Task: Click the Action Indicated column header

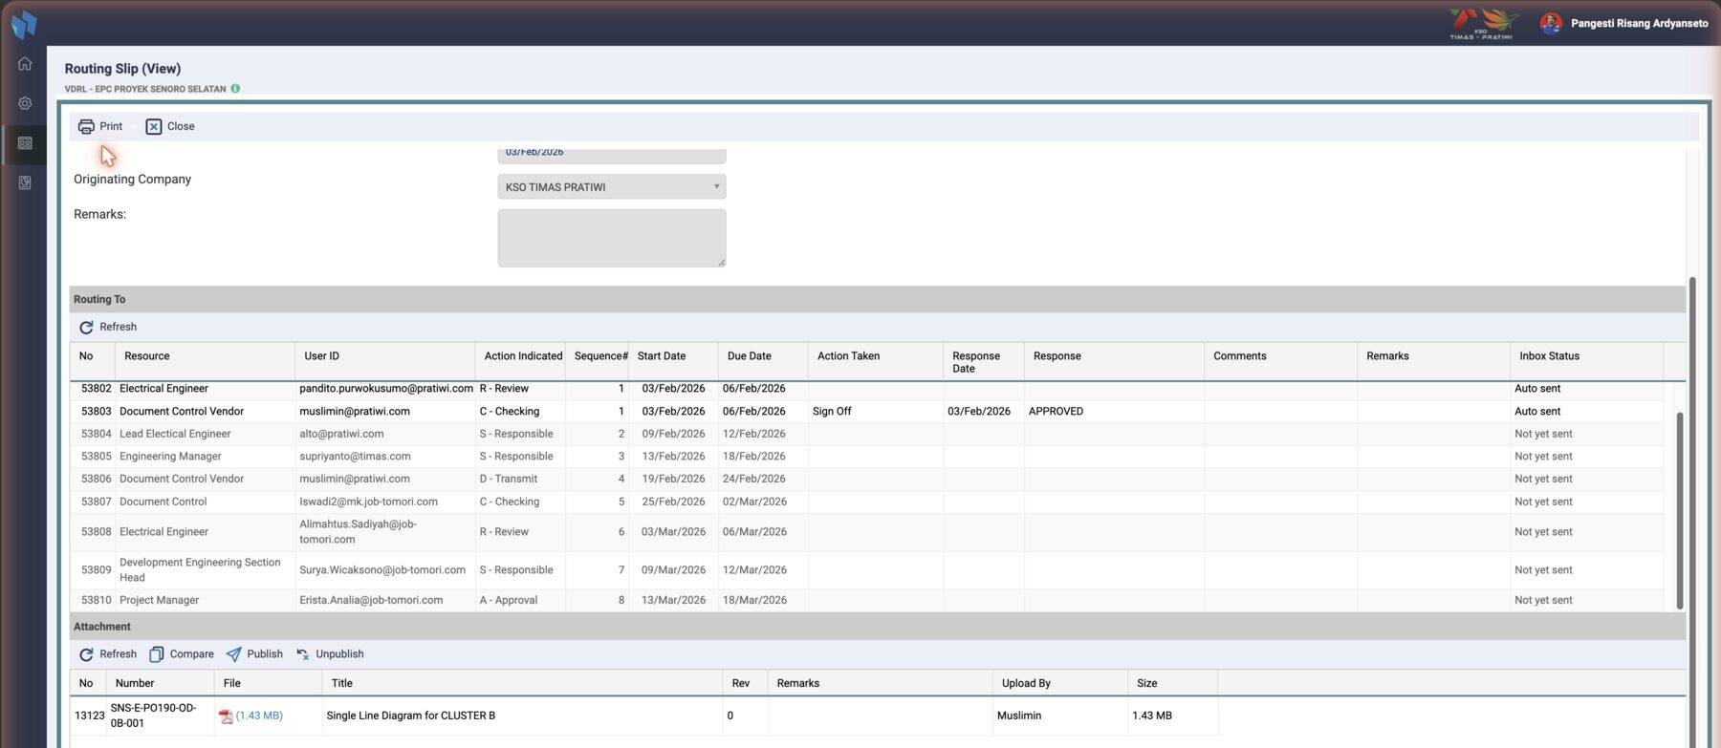Action: tap(520, 362)
